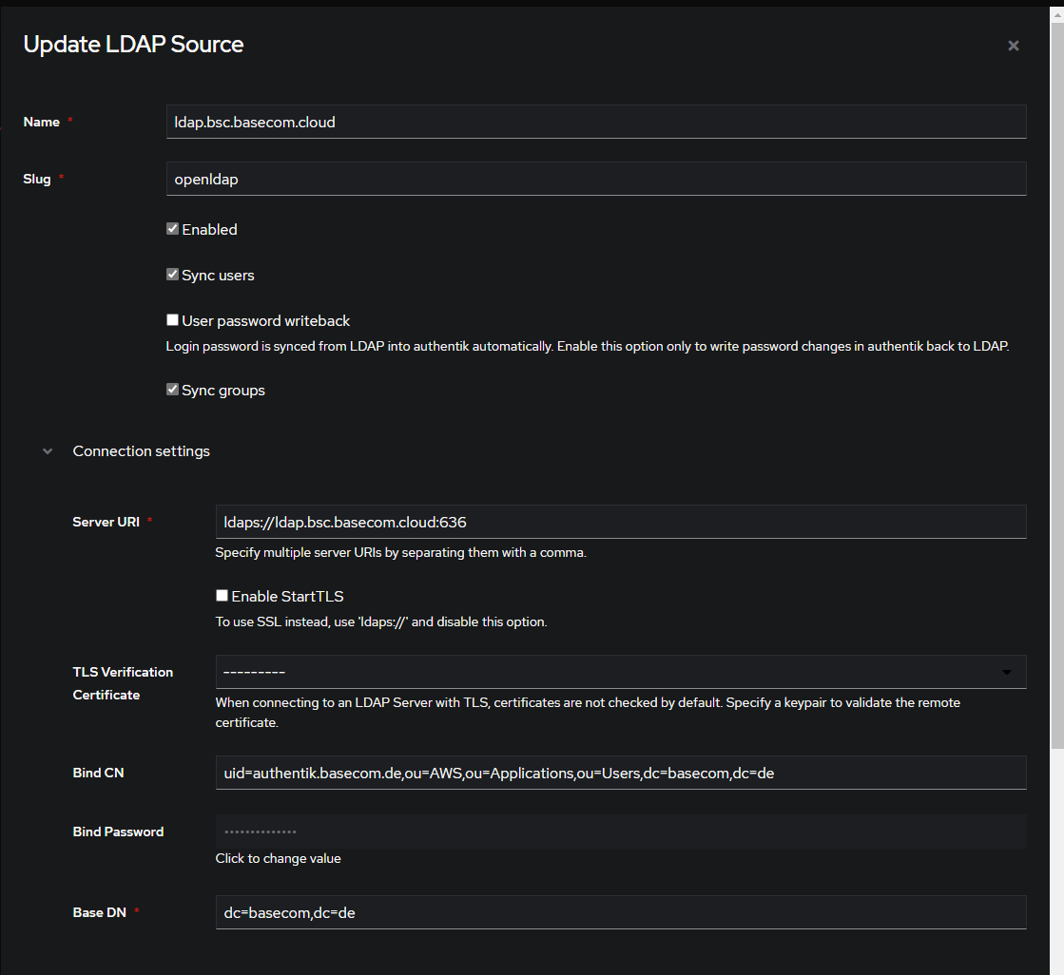The height and width of the screenshot is (975, 1064).
Task: Uncheck the Enabled checkbox
Action: click(172, 228)
